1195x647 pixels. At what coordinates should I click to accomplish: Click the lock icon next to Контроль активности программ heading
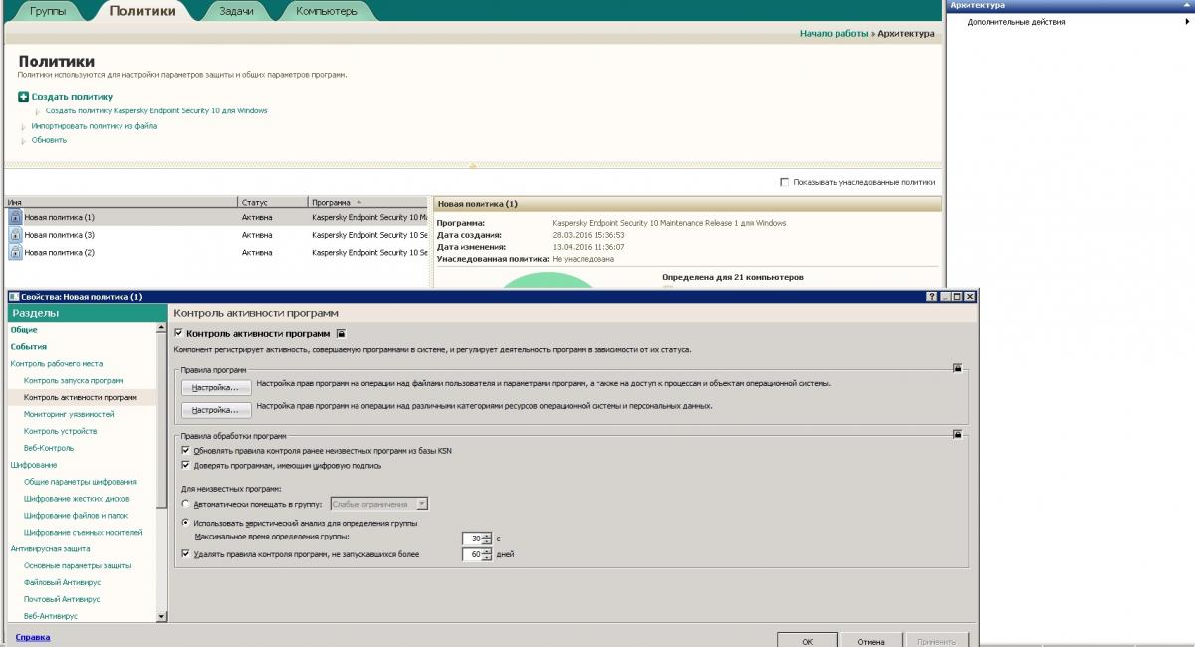(341, 334)
